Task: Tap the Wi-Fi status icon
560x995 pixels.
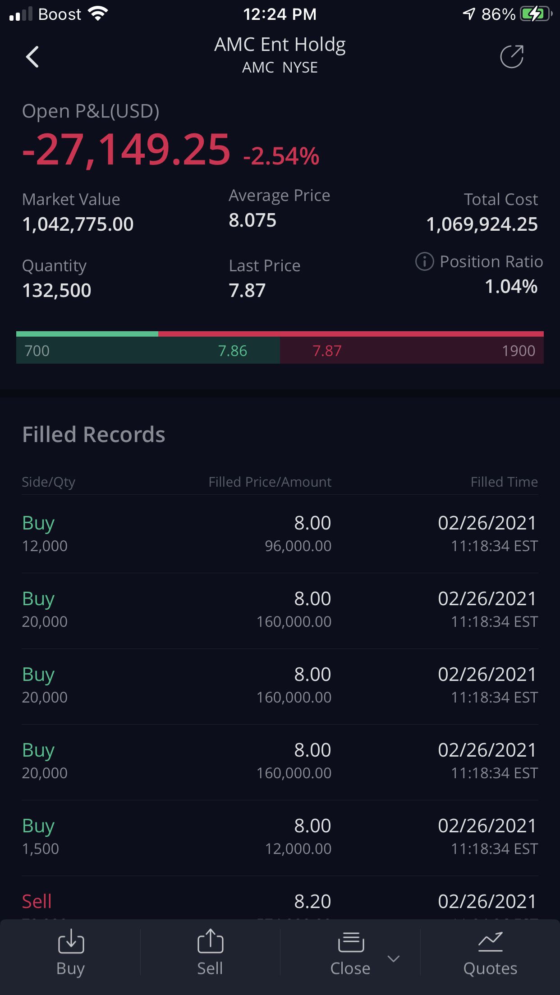Action: pos(98,14)
